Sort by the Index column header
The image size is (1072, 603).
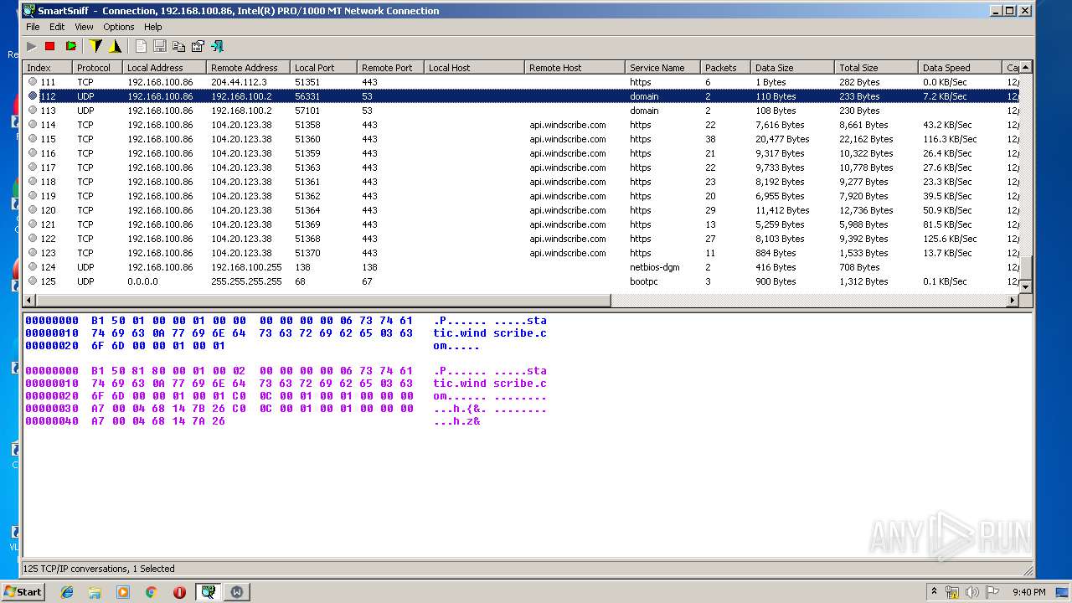point(47,68)
